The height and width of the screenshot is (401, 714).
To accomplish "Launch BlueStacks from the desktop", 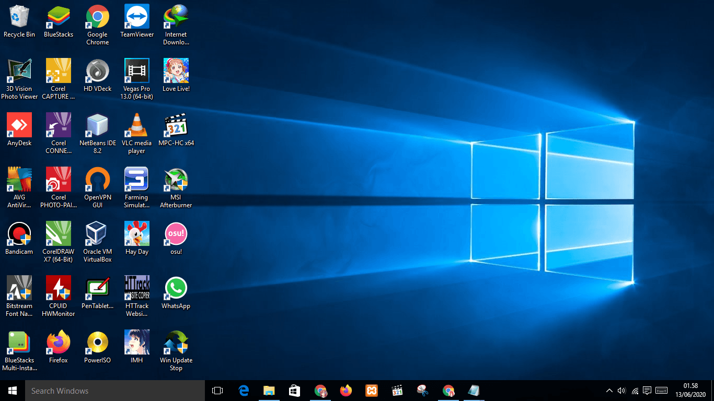I will tap(59, 21).
